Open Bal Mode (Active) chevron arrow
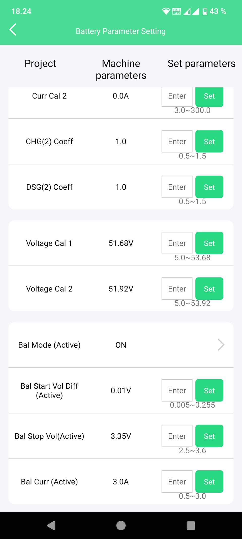This screenshot has width=242, height=539. point(221,345)
